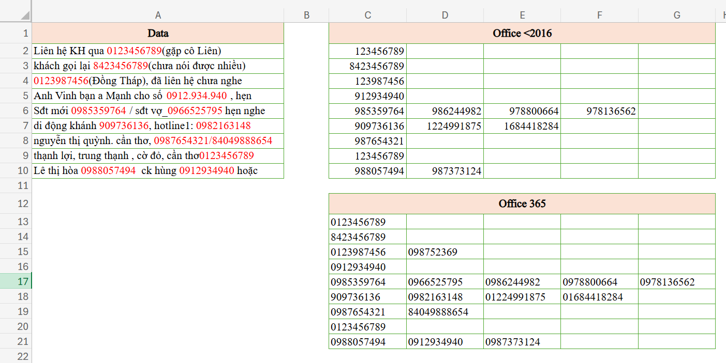Click cell 8423456789 in row 14
The image size is (726, 363).
tap(368, 237)
